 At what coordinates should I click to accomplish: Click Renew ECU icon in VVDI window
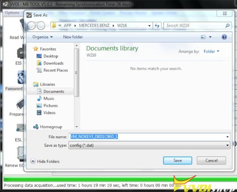(x=21, y=154)
